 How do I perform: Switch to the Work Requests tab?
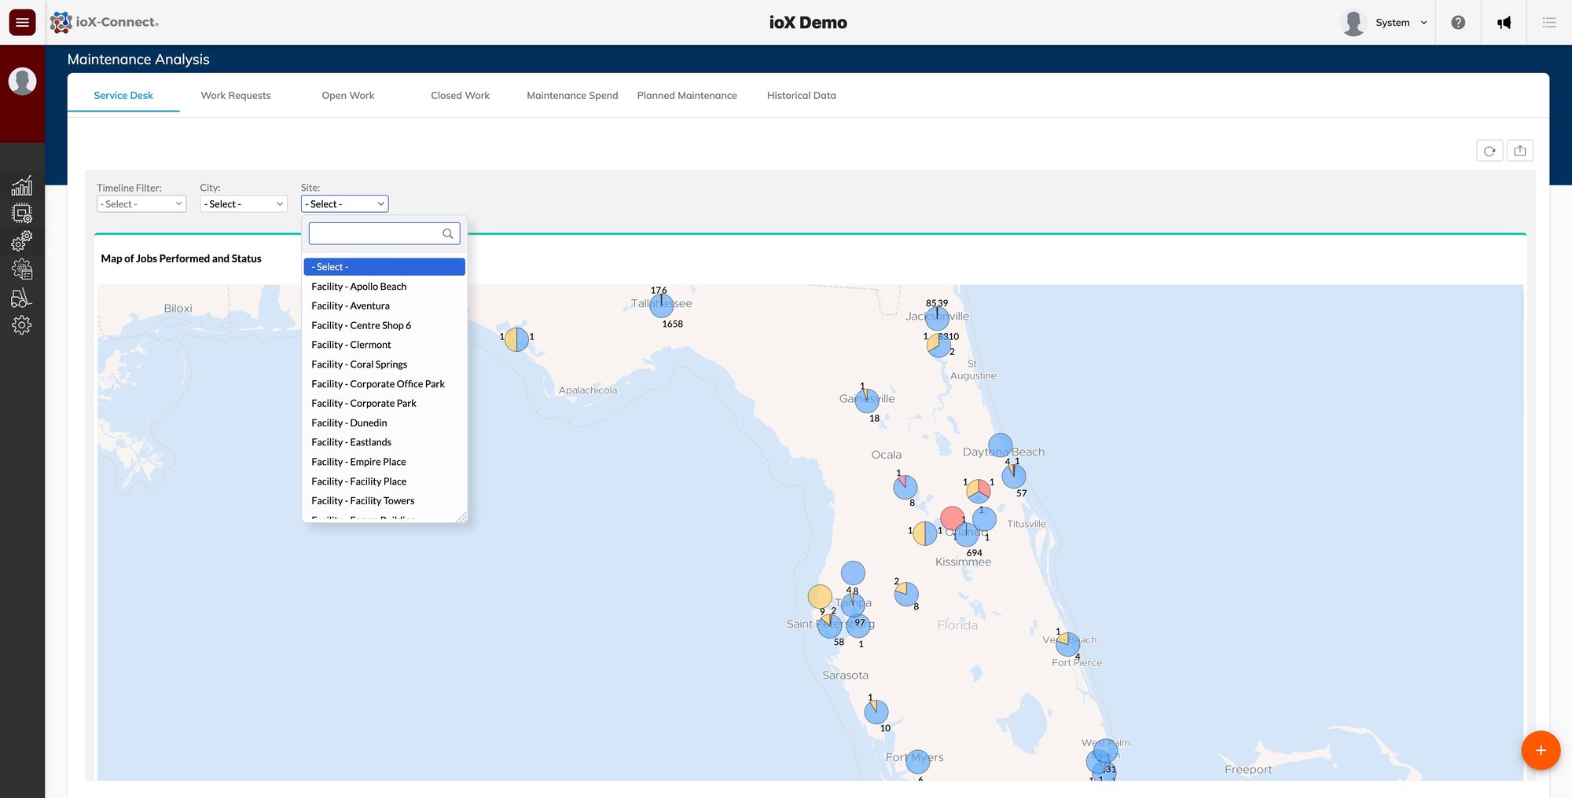tap(236, 95)
